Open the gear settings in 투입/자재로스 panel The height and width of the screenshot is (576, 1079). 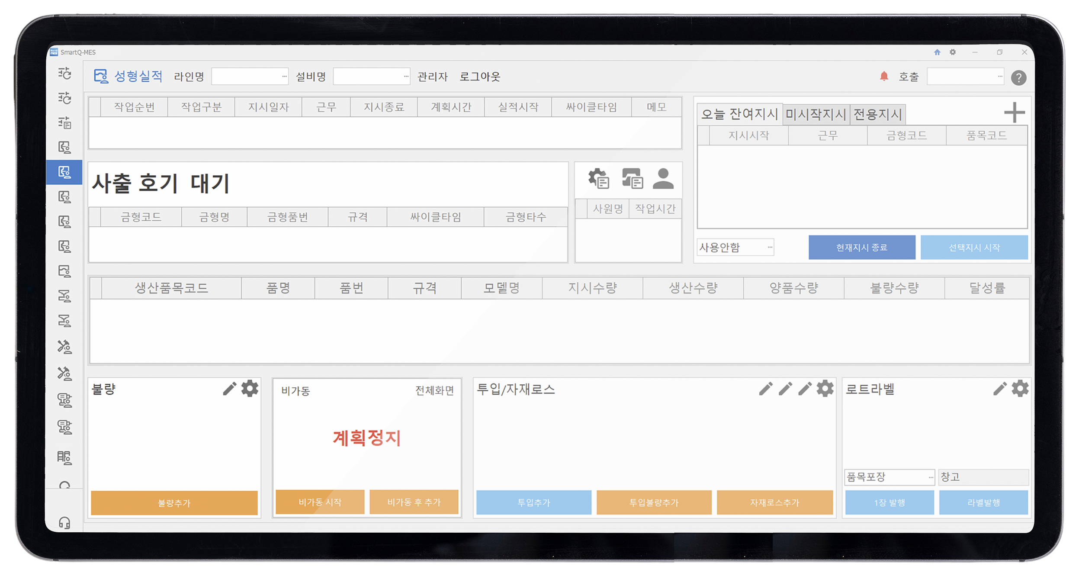pyautogui.click(x=825, y=389)
